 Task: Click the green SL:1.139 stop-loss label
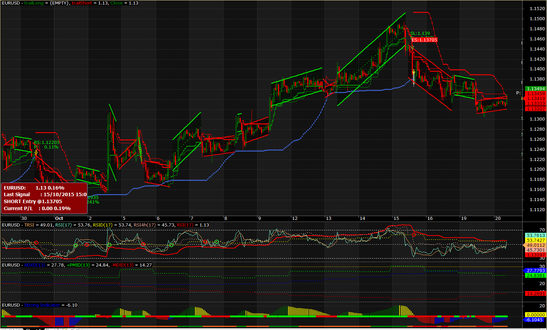(x=420, y=33)
